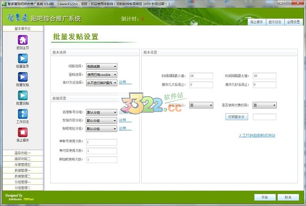The width and height of the screenshot is (306, 206).
Task: Click the 单帐号使用次数 field
Action: point(102,142)
